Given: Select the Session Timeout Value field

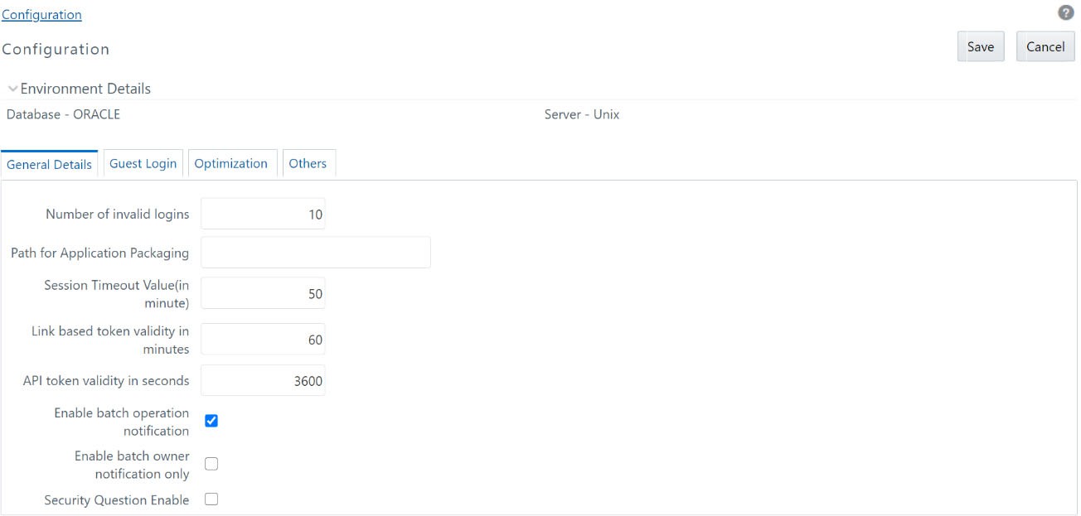Looking at the screenshot, I should pyautogui.click(x=263, y=293).
